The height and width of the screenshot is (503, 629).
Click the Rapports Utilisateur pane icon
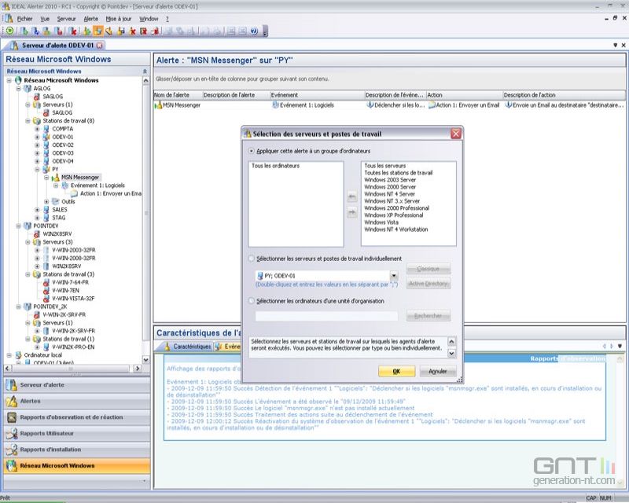(12, 434)
